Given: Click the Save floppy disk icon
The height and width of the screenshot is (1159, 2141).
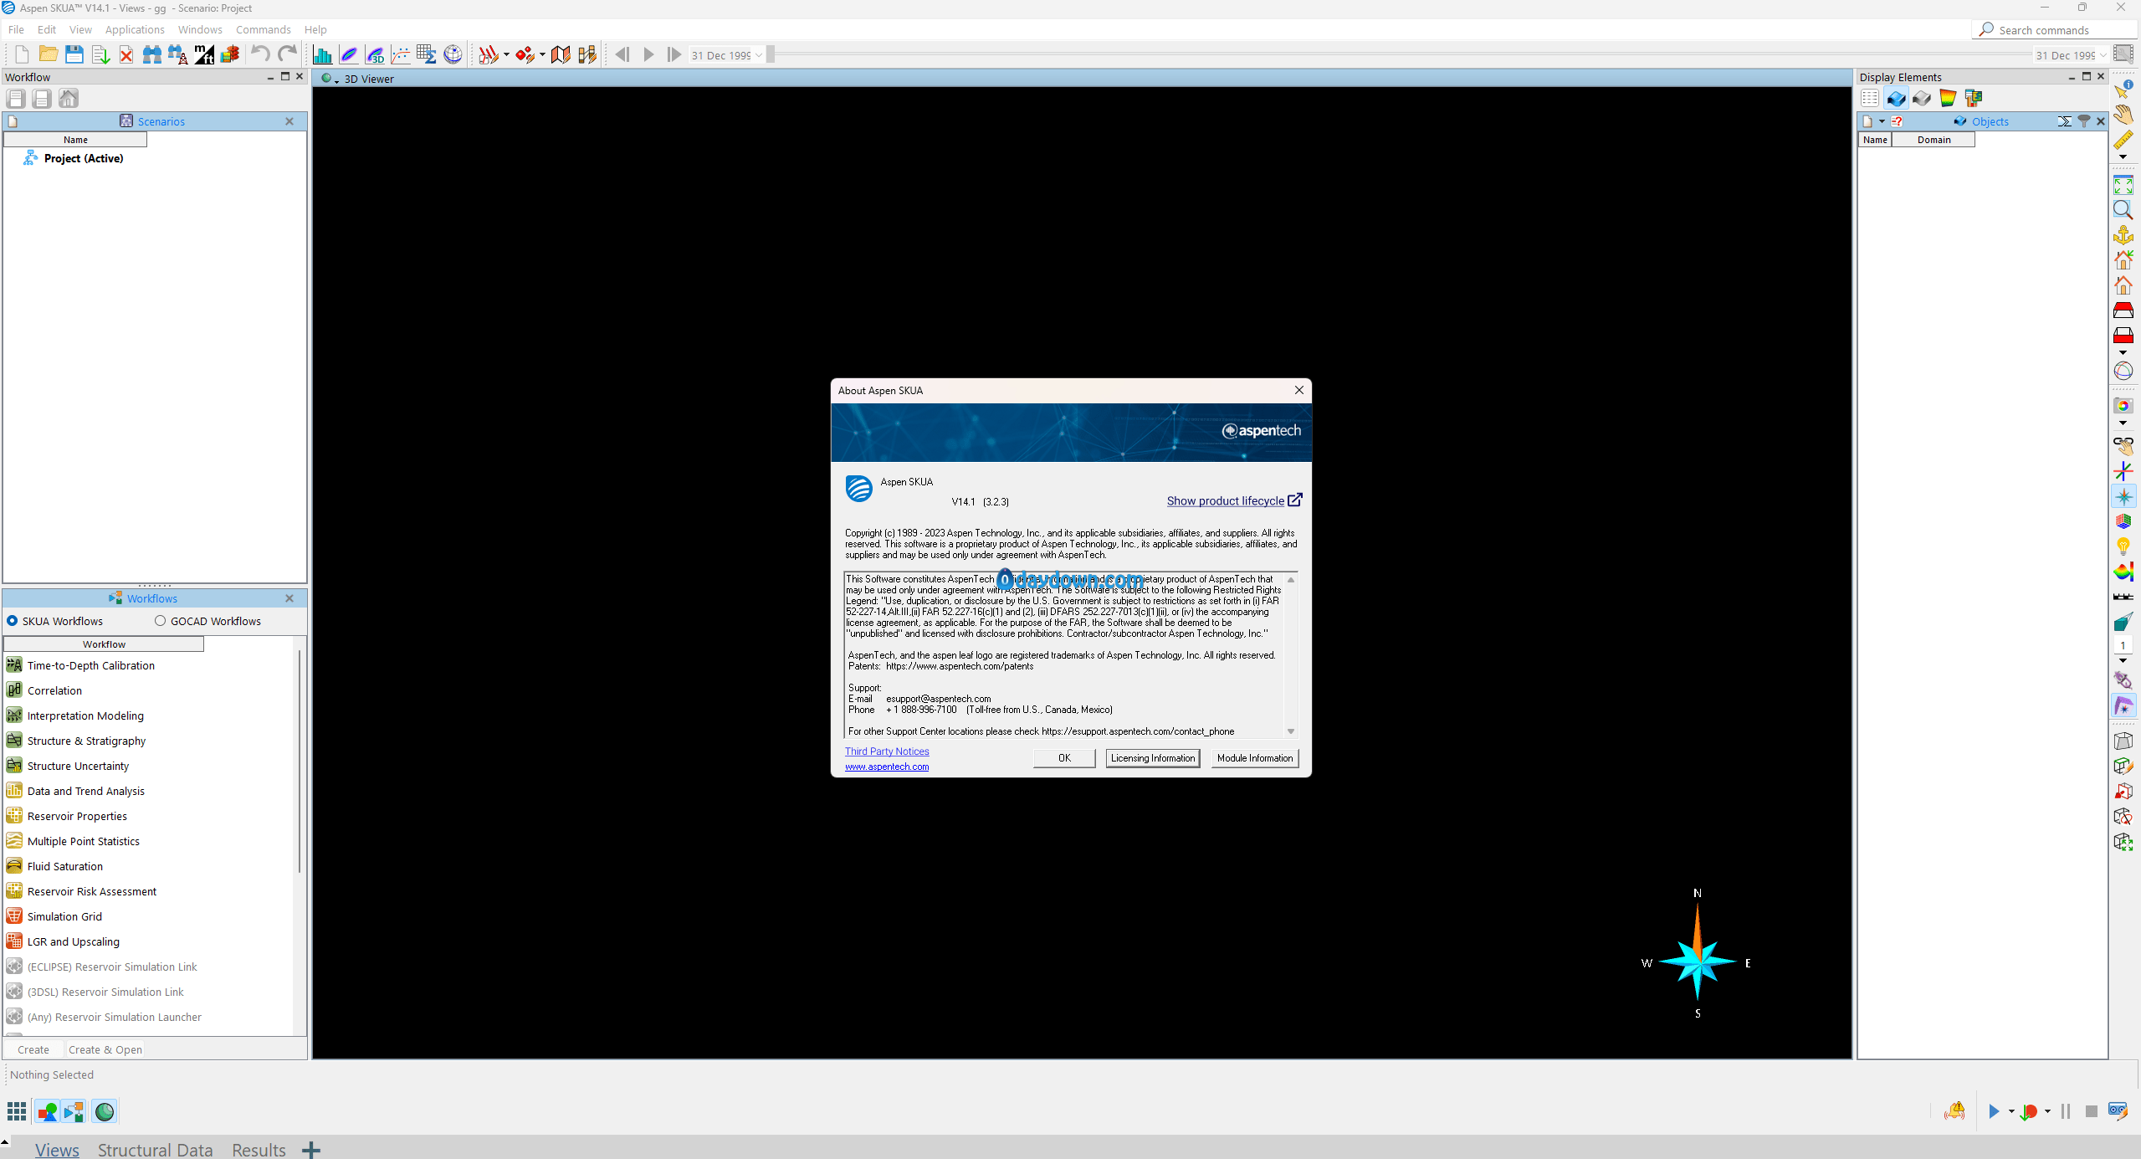Looking at the screenshot, I should point(74,54).
